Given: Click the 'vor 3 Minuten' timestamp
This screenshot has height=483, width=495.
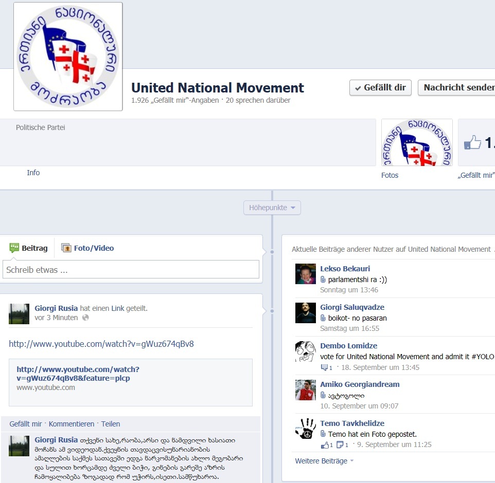Looking at the screenshot, I should click(56, 318).
